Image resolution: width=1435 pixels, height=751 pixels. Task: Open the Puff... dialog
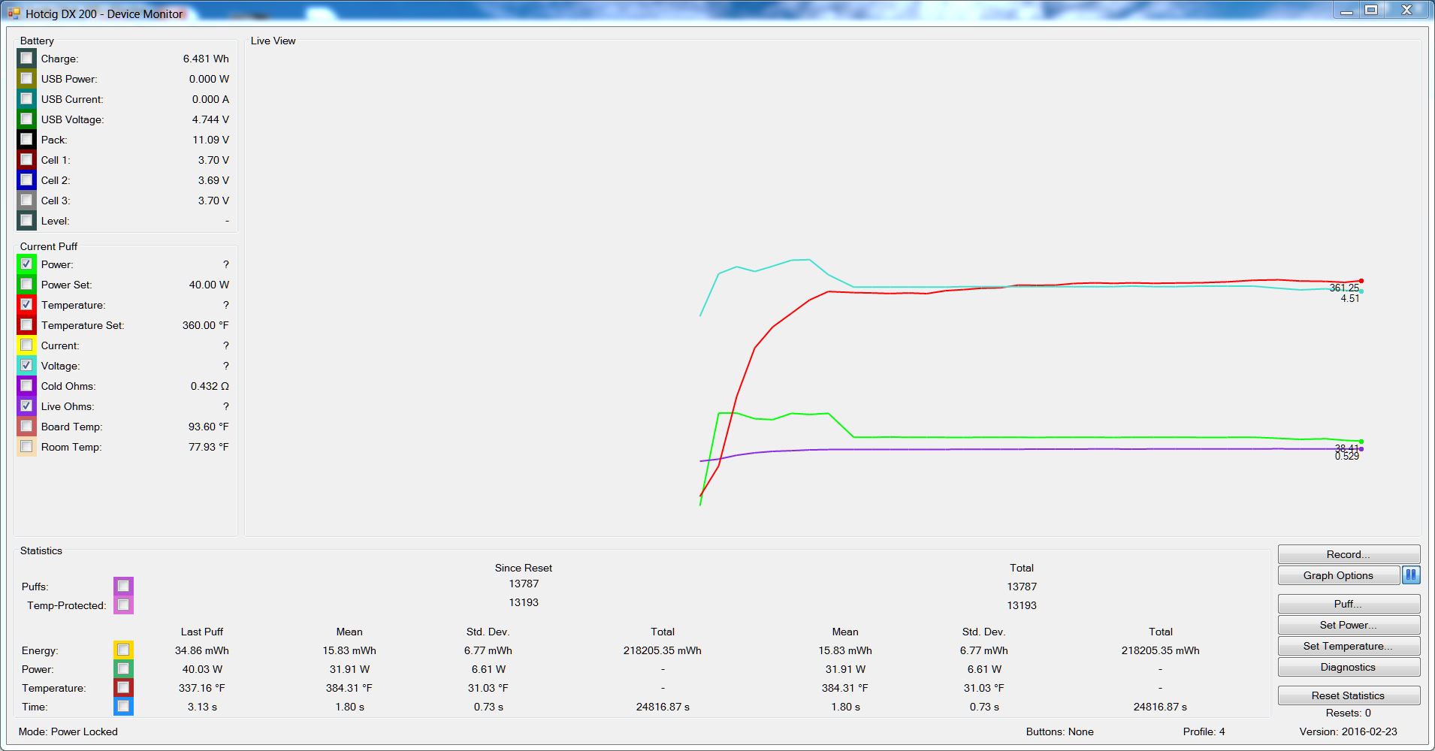click(1348, 604)
